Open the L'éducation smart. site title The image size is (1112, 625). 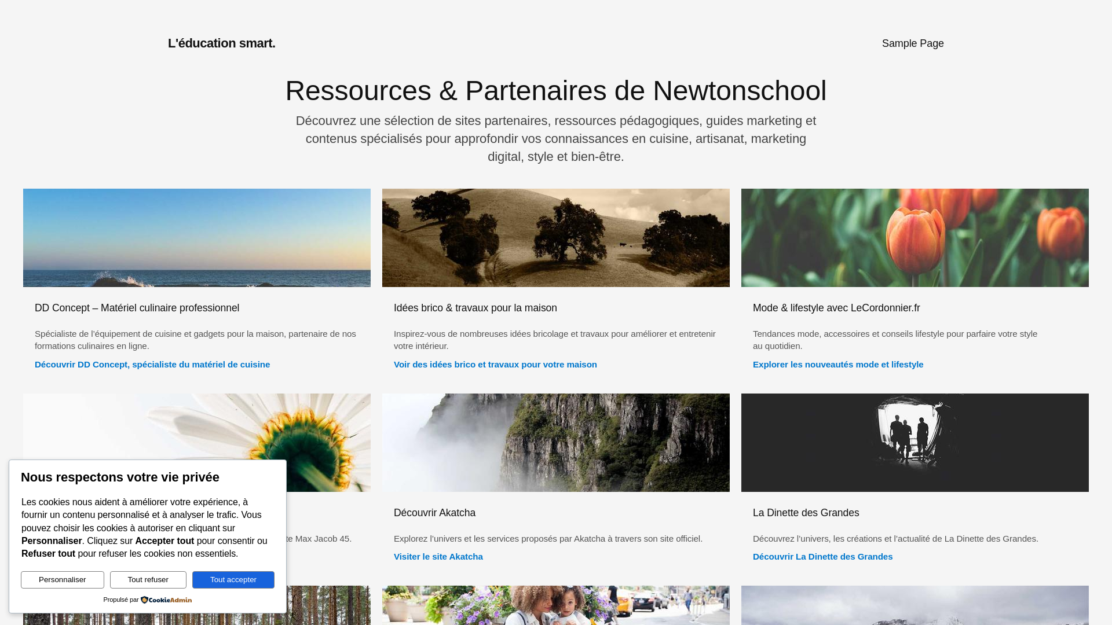[x=221, y=43]
